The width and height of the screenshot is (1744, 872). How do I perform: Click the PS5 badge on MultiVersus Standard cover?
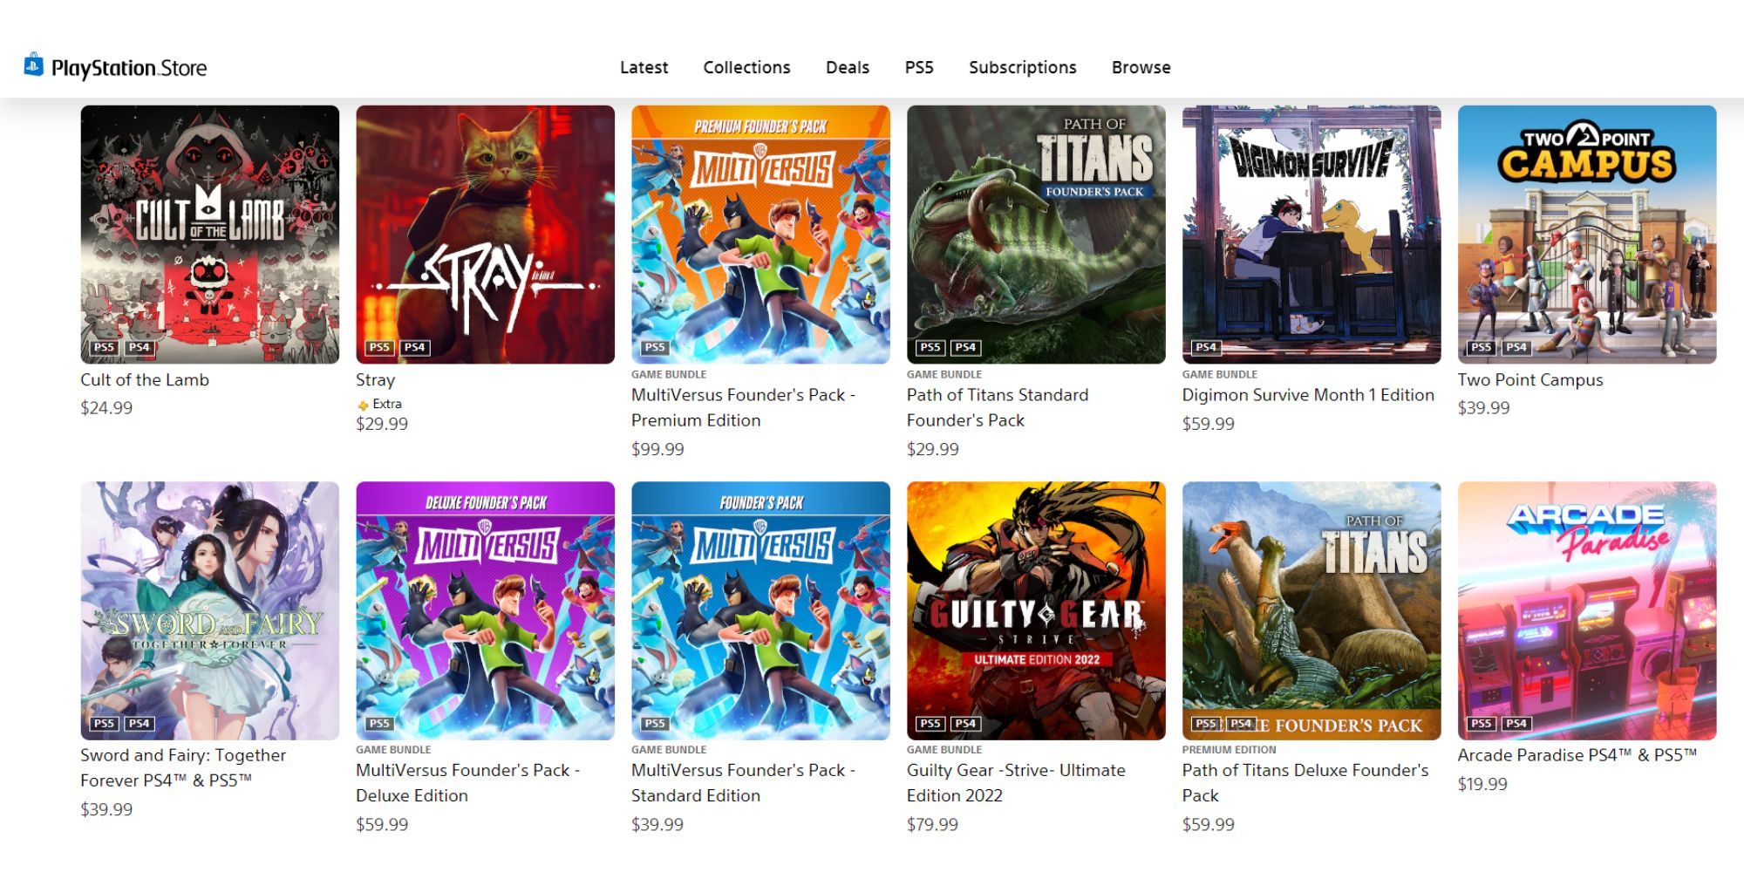click(x=655, y=723)
